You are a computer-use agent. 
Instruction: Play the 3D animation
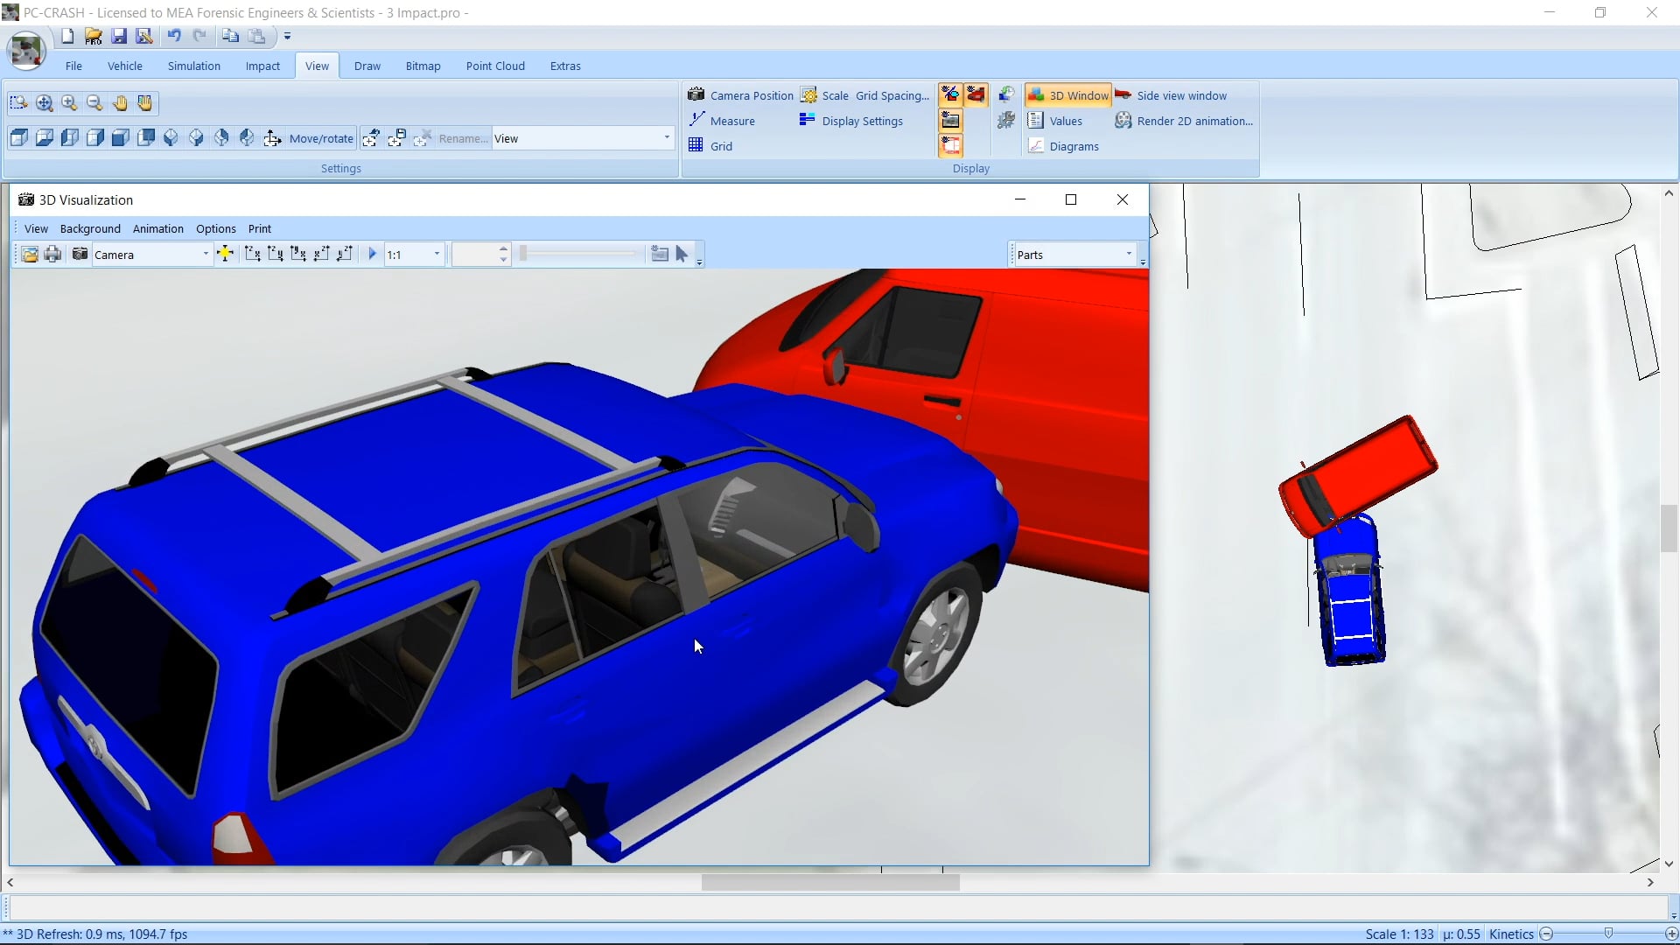click(372, 255)
